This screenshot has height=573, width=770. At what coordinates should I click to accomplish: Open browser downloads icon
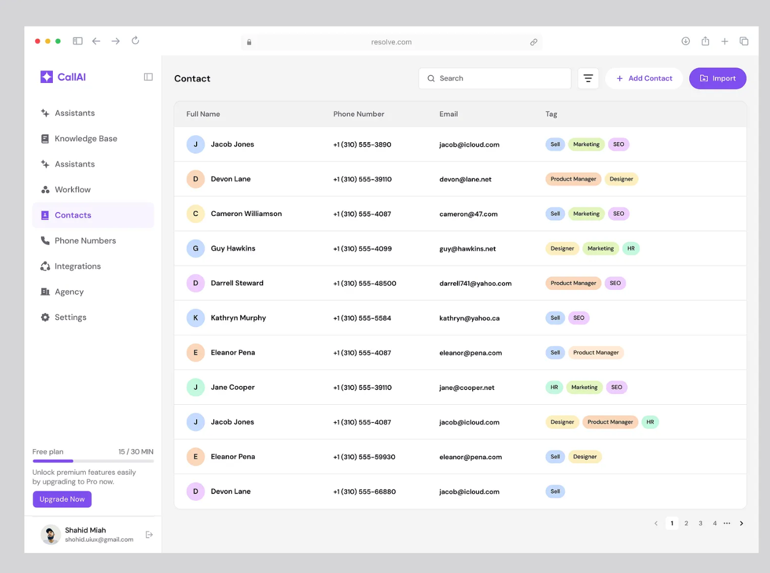click(x=686, y=41)
